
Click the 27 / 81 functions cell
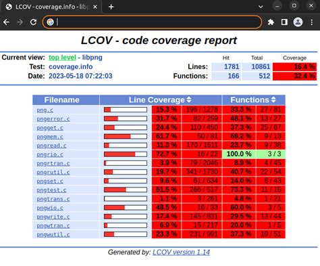pos(271,110)
